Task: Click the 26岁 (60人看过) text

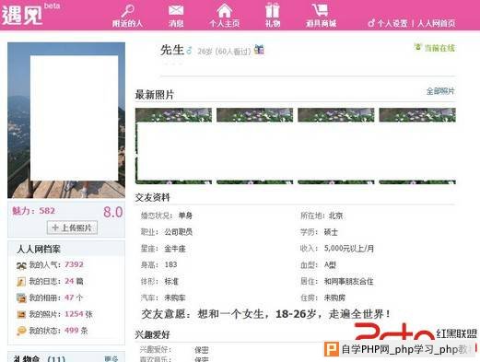Action: (224, 52)
